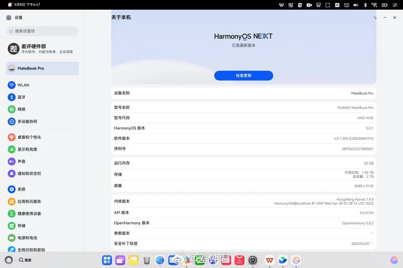403x268 pixels.
Task: Open the blue checkmark app in the dock
Action: pyautogui.click(x=283, y=260)
